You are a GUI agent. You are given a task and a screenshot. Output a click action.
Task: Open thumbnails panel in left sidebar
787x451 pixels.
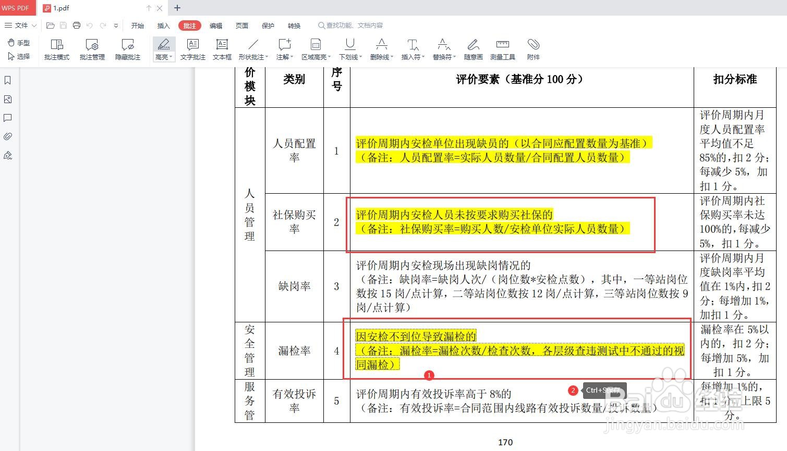[8, 99]
